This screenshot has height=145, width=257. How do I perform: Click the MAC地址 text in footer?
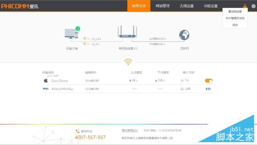163,131
